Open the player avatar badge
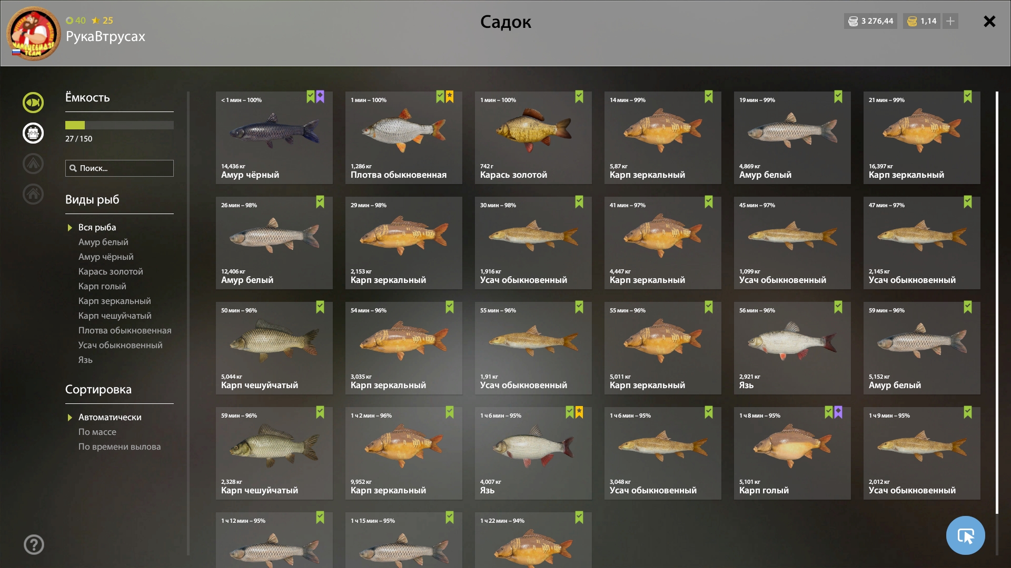 click(33, 34)
